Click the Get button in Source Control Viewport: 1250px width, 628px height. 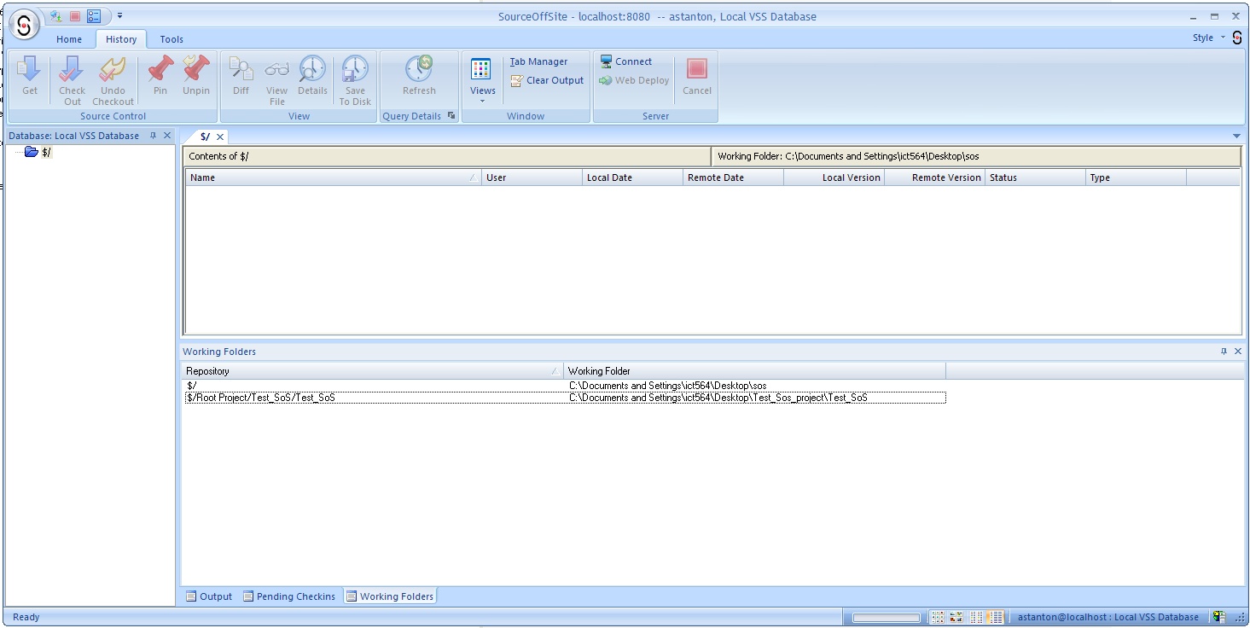30,75
